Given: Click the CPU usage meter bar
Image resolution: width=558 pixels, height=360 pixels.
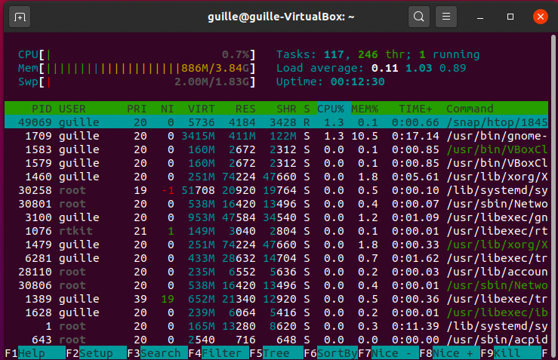Looking at the screenshot, I should 137,54.
